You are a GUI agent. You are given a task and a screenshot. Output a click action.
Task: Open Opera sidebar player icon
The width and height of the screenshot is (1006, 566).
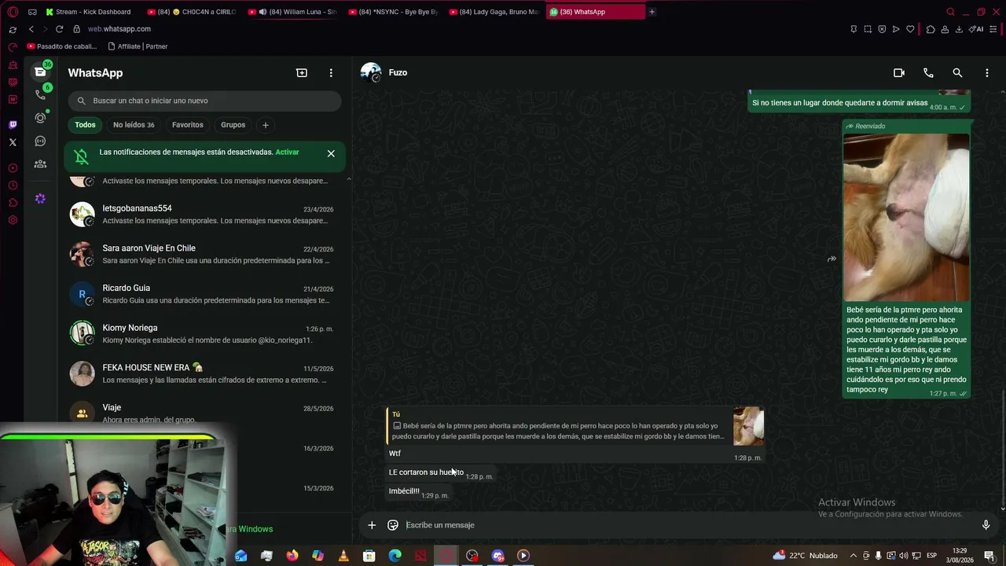click(x=13, y=168)
